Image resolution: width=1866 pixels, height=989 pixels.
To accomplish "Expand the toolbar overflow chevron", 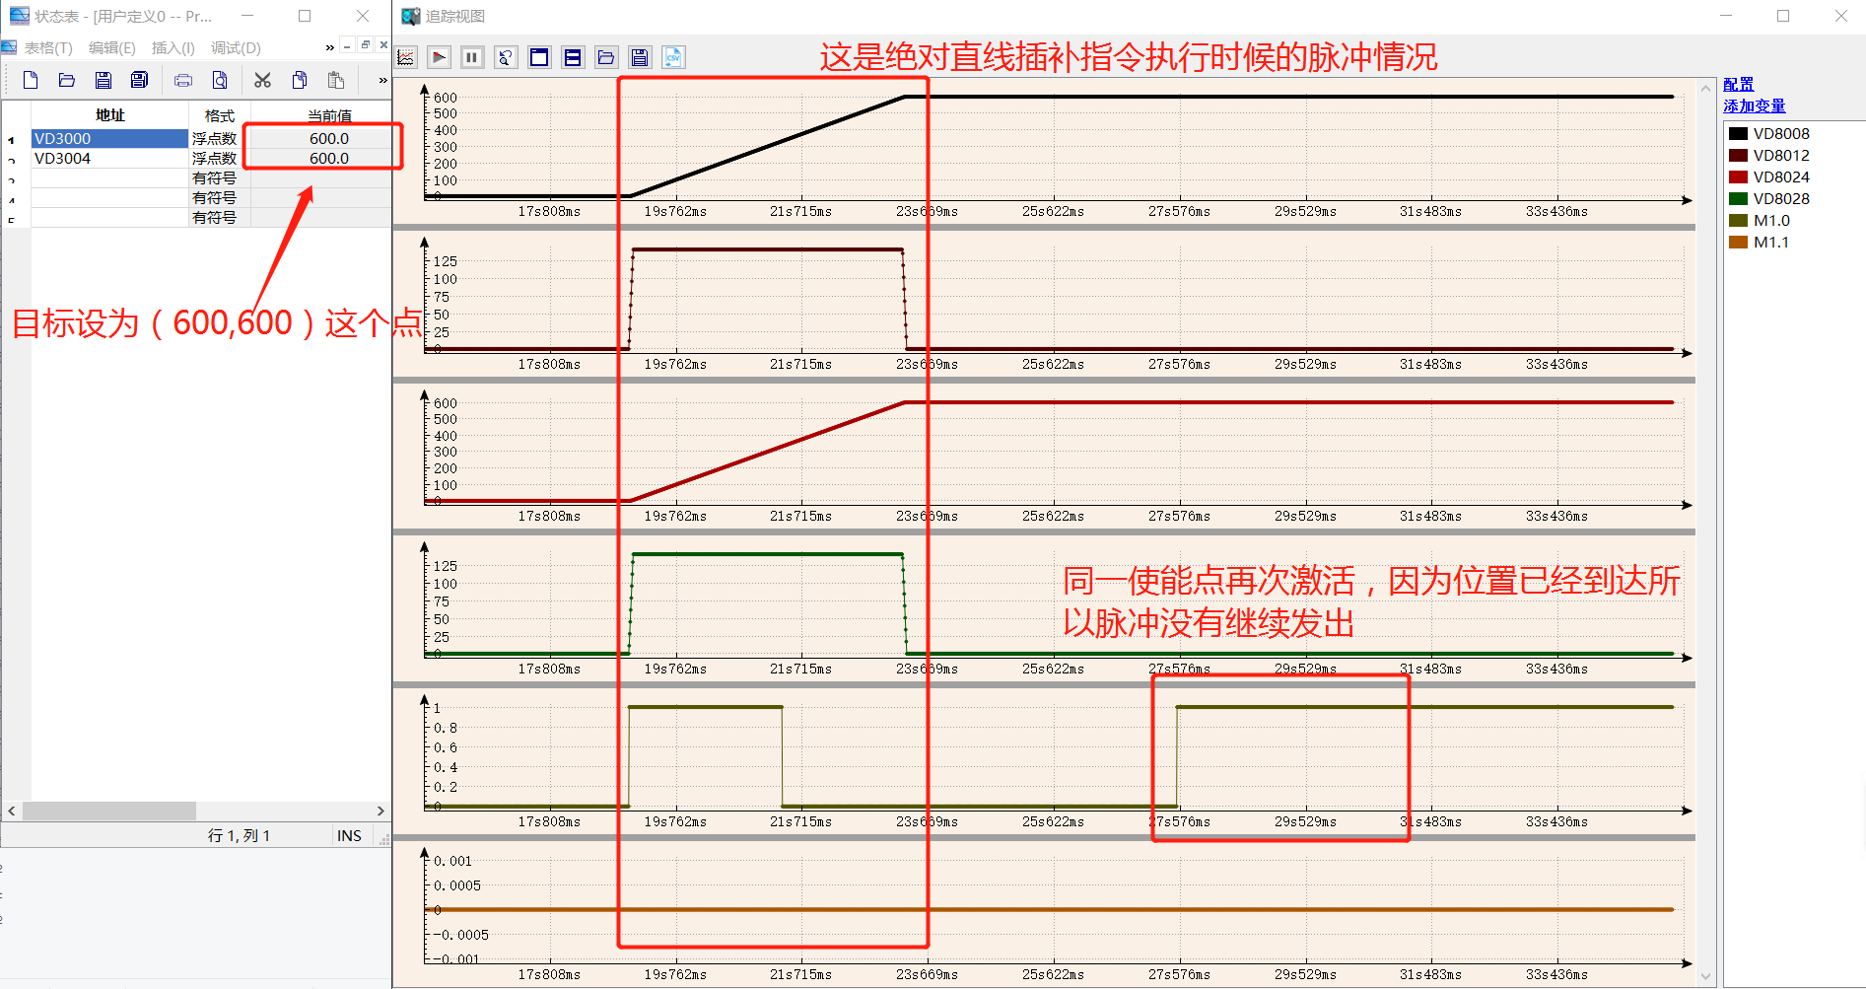I will (x=383, y=80).
